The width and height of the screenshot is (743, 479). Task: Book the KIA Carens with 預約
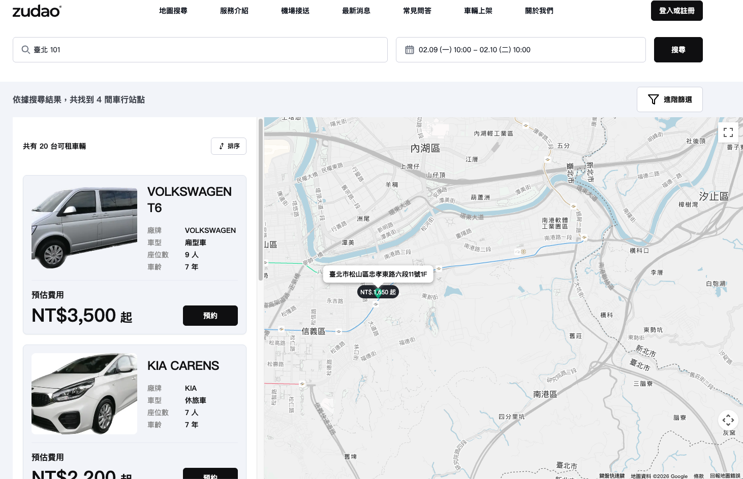210,474
